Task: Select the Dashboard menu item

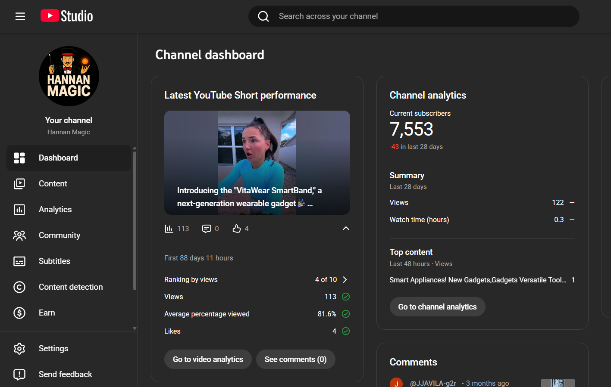Action: click(69, 158)
